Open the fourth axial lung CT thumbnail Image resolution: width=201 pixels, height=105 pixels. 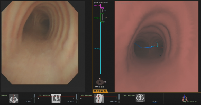pos(140,98)
